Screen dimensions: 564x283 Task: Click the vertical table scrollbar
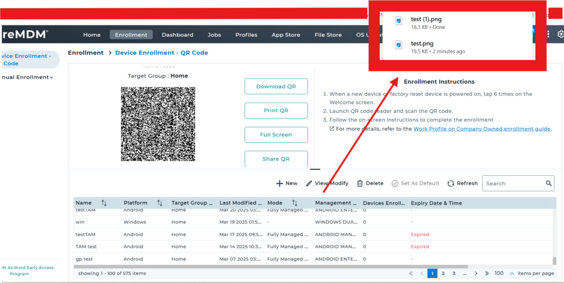point(554,260)
